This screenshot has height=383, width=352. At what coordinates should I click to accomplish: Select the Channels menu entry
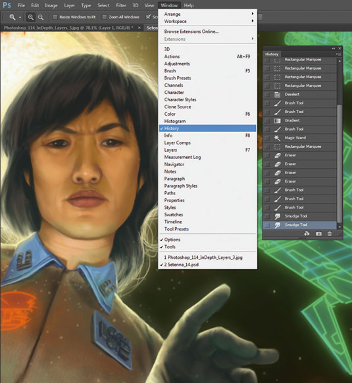[207, 85]
